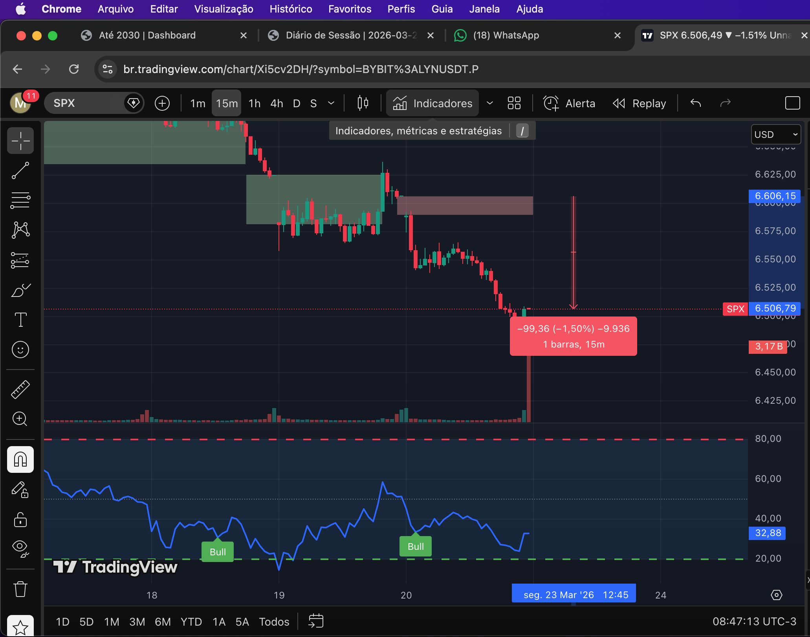Select the trend line drawing tool
This screenshot has width=810, height=637.
[x=20, y=171]
